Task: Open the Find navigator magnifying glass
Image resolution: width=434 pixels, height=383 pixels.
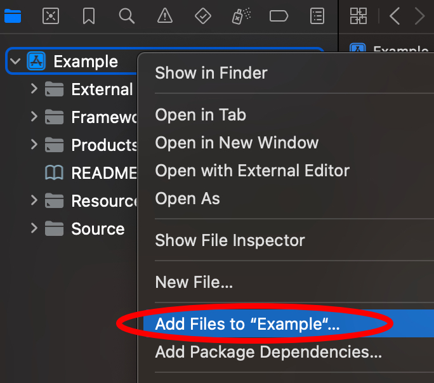Action: 127,16
